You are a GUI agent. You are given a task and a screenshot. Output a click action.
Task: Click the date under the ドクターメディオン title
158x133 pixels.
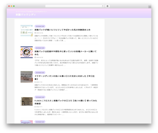(x=39, y=82)
